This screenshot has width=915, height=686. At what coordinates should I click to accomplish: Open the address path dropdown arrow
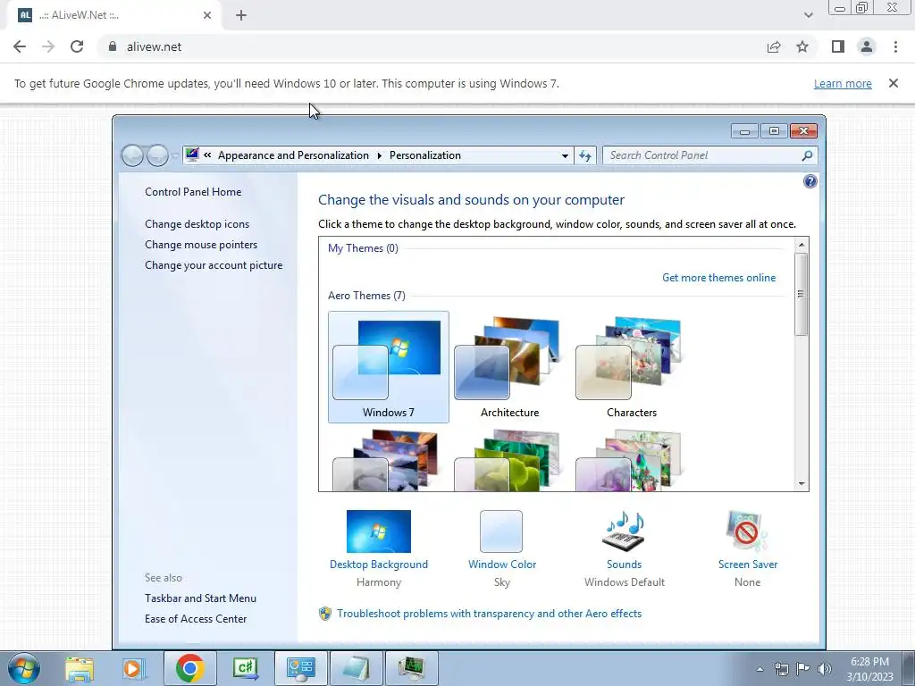click(x=565, y=155)
